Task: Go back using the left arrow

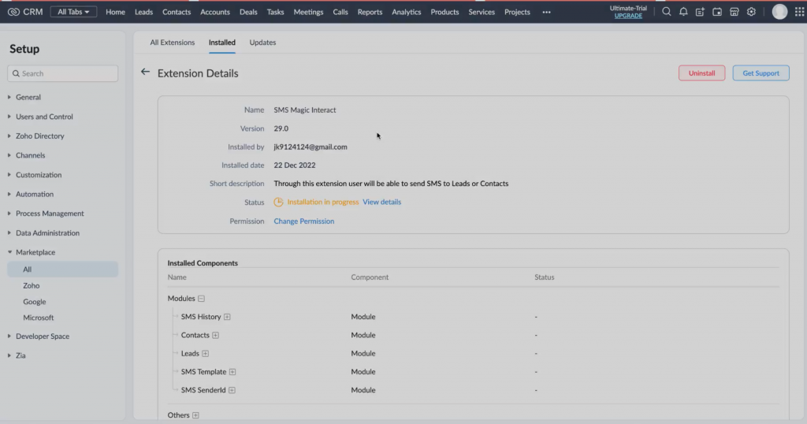Action: click(145, 72)
